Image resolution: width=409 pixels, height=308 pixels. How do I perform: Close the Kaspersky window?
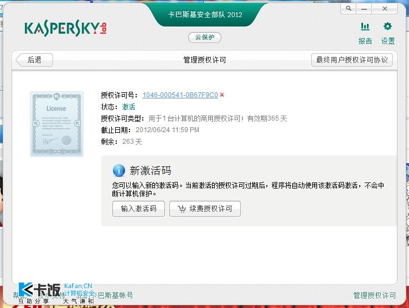(385, 9)
